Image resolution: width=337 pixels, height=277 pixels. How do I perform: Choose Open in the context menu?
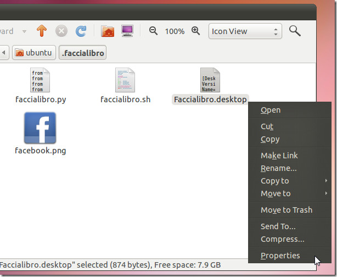(290, 110)
